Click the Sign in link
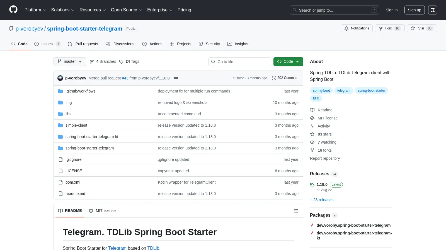Screen dimensions: 446x250 tap(392, 10)
